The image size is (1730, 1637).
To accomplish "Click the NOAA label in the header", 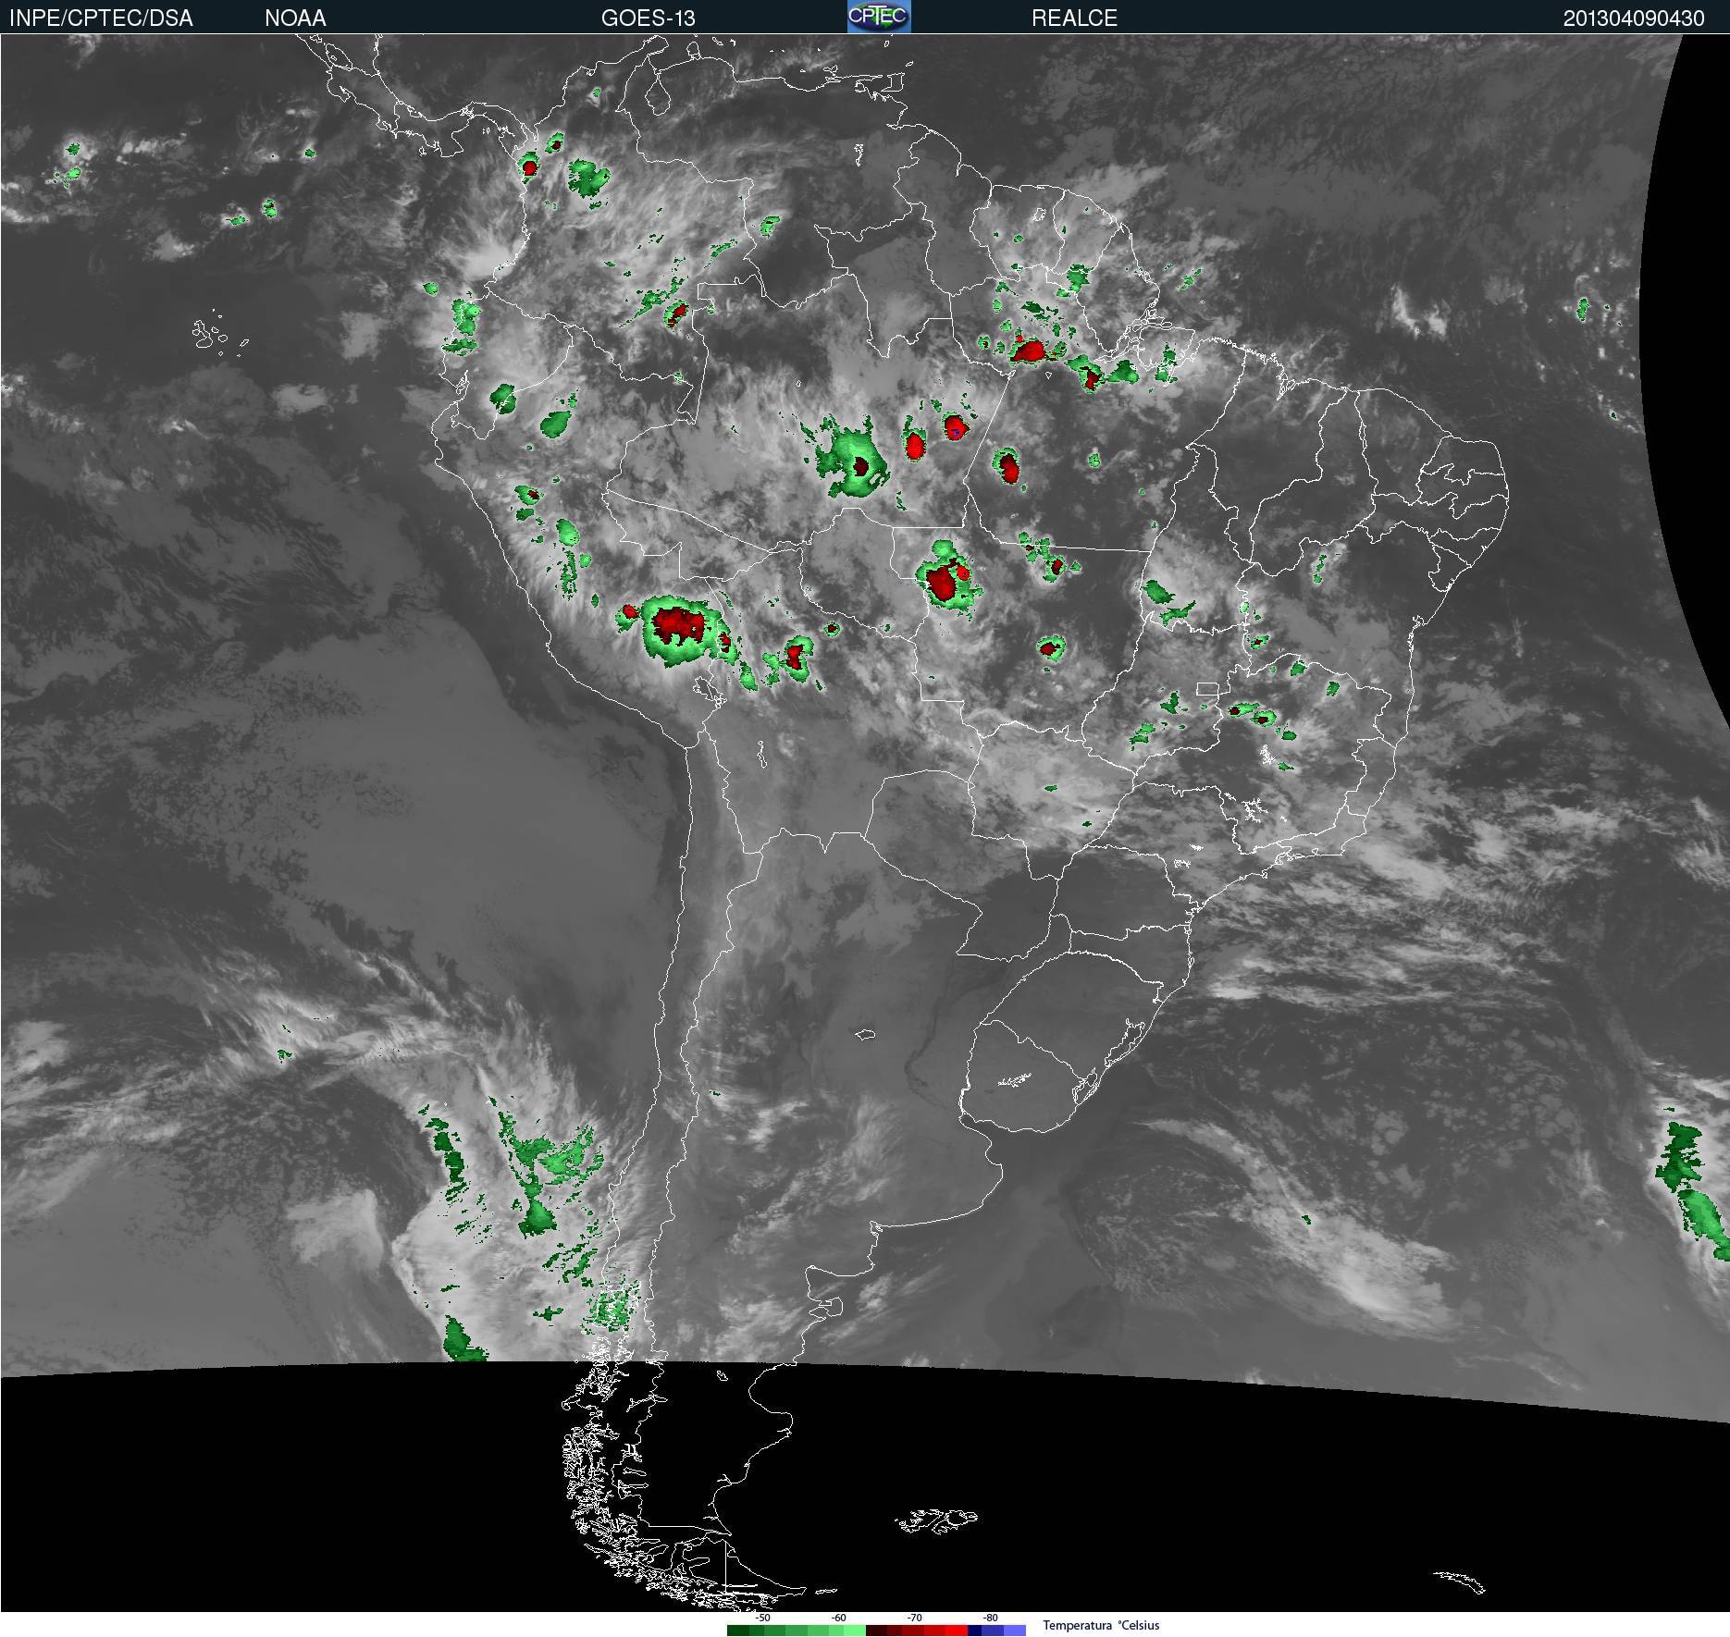I will [x=295, y=18].
